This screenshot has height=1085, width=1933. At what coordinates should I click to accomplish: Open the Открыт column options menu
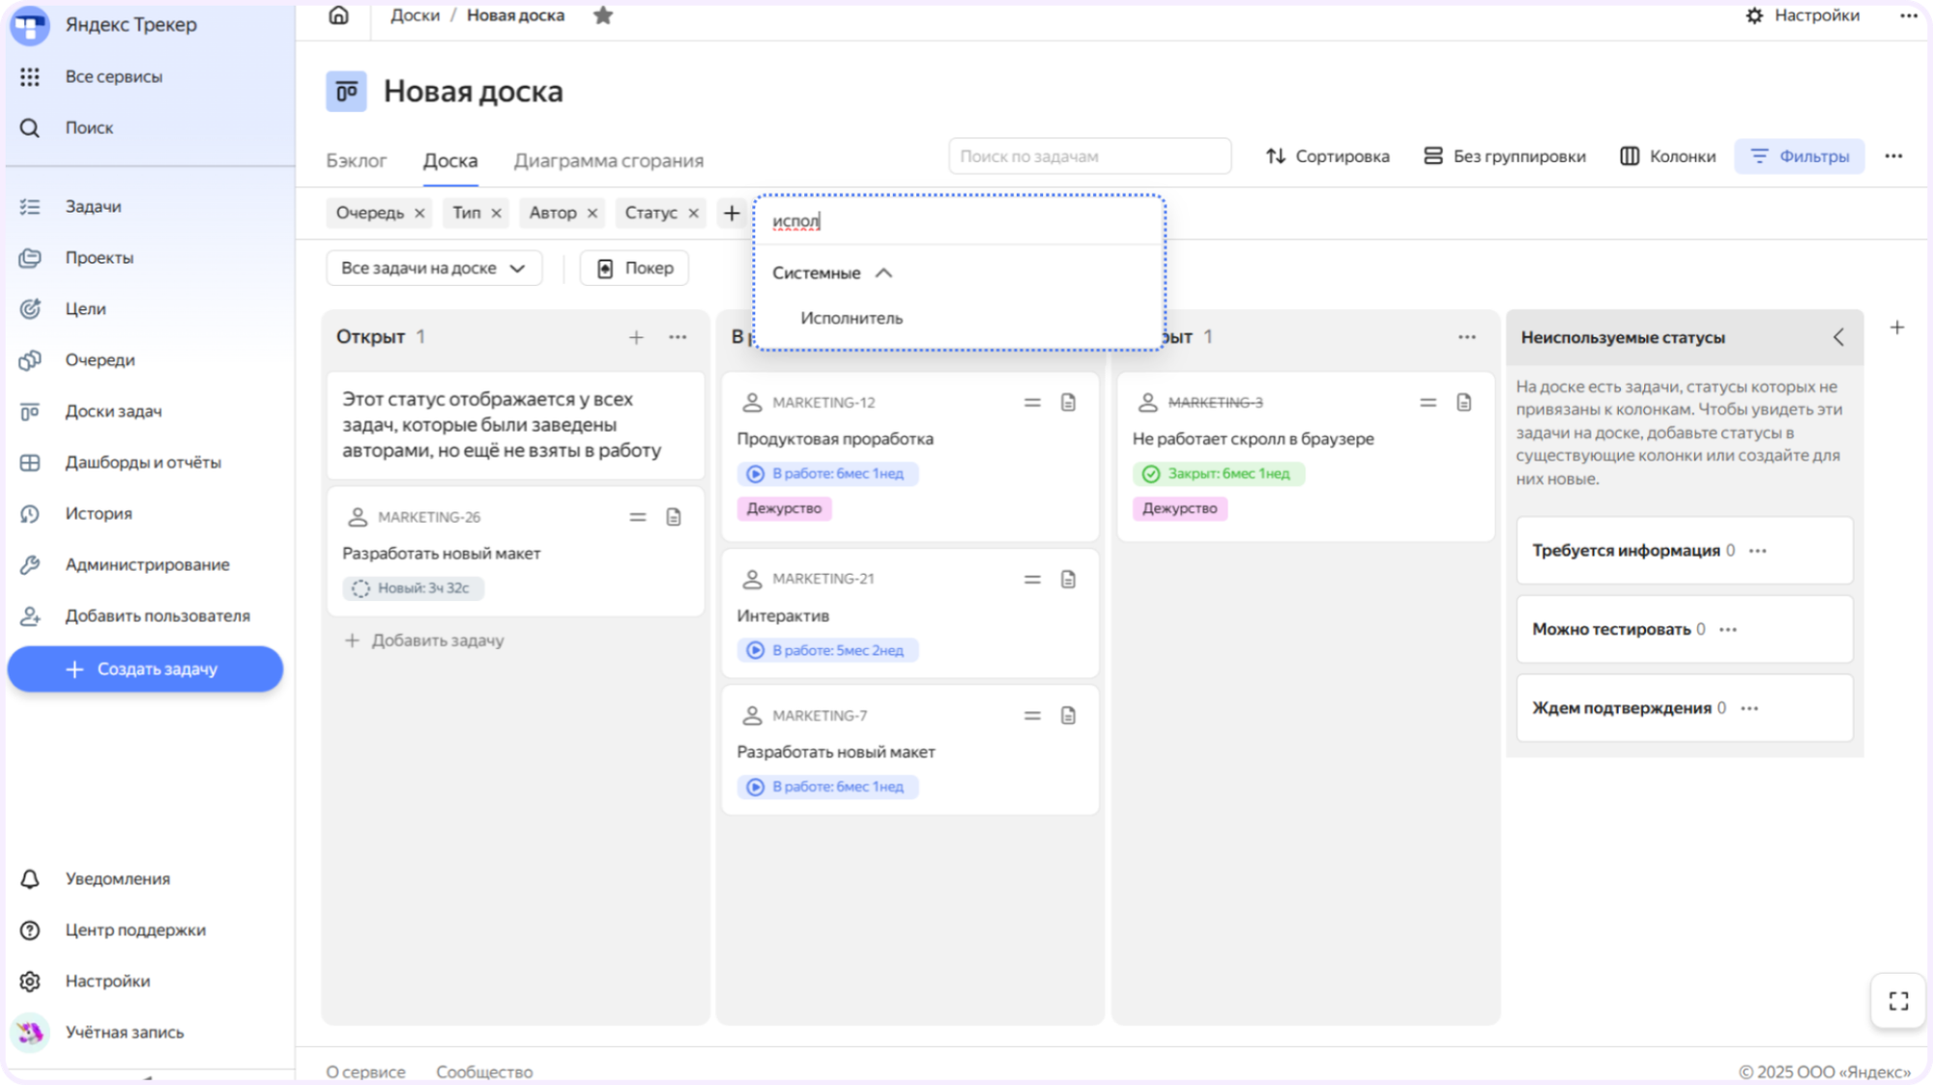pyautogui.click(x=678, y=337)
